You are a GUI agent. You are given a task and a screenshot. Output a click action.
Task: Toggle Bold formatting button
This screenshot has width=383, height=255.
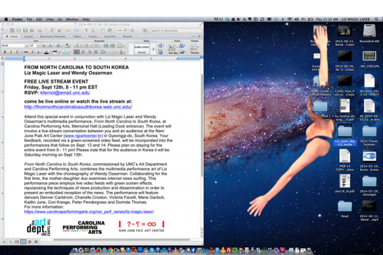(4, 52)
